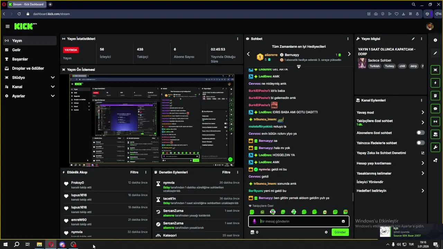Open Yayın İstatistikleri three-dot options
The height and width of the screenshot is (249, 443).
pyautogui.click(x=237, y=39)
